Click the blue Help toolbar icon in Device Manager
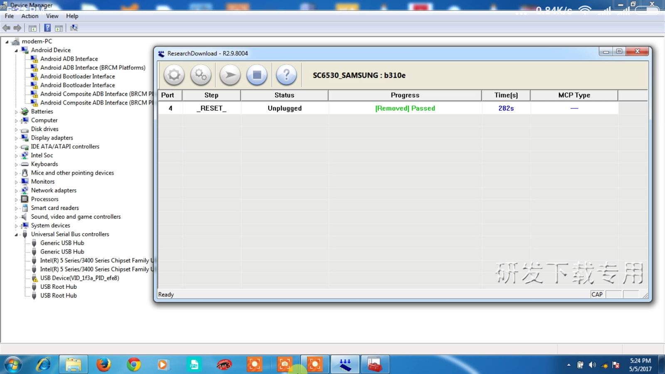 pos(47,28)
